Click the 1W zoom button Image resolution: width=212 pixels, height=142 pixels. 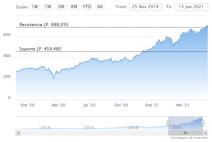[x=35, y=7]
